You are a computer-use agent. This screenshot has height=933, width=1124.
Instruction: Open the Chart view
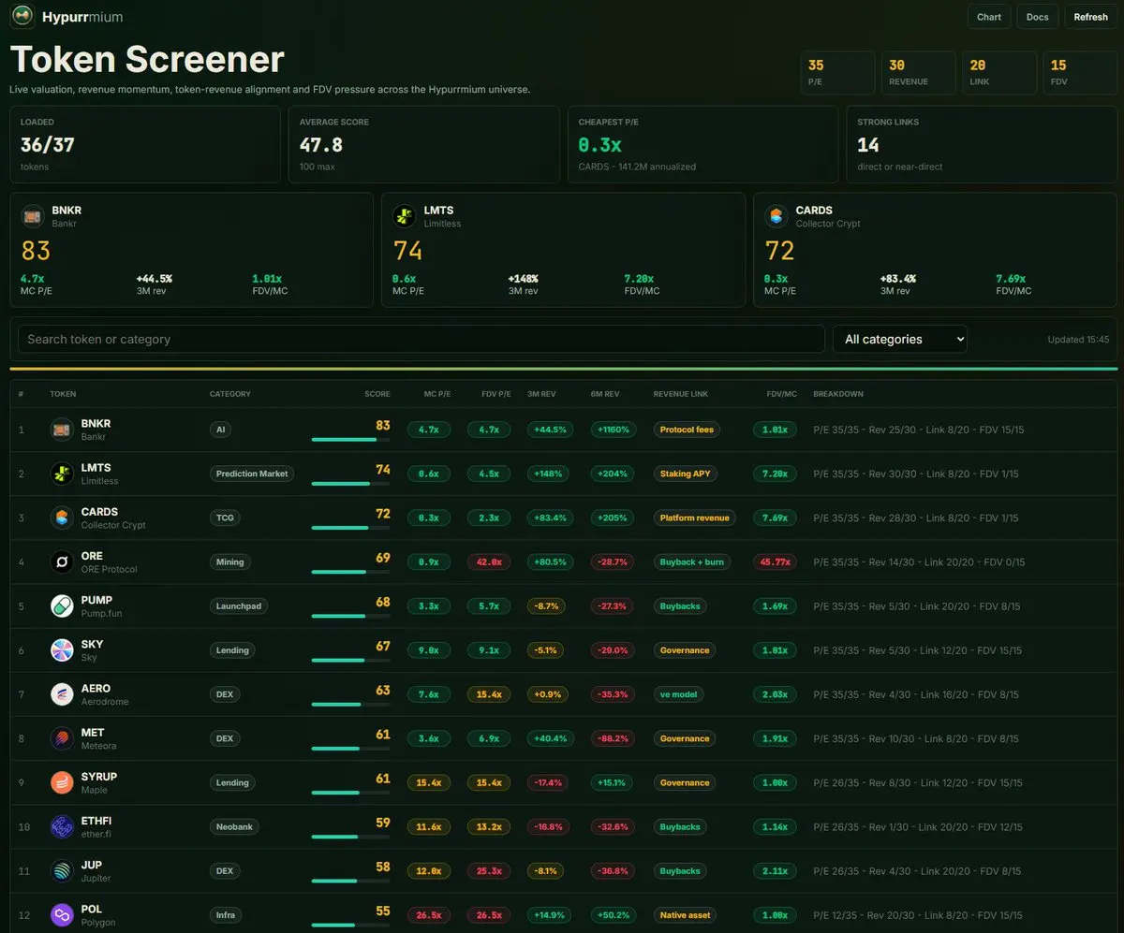[989, 17]
